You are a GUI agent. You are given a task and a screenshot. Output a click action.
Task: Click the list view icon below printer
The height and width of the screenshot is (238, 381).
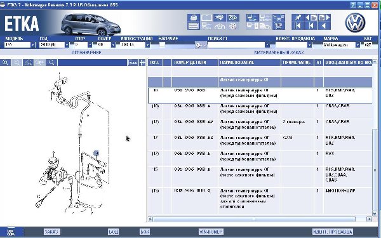click(x=194, y=26)
